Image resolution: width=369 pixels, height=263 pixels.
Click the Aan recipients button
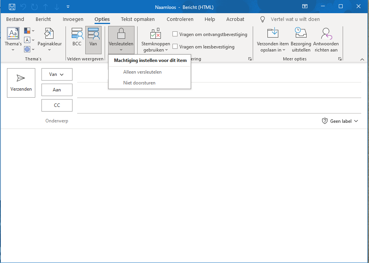click(57, 90)
